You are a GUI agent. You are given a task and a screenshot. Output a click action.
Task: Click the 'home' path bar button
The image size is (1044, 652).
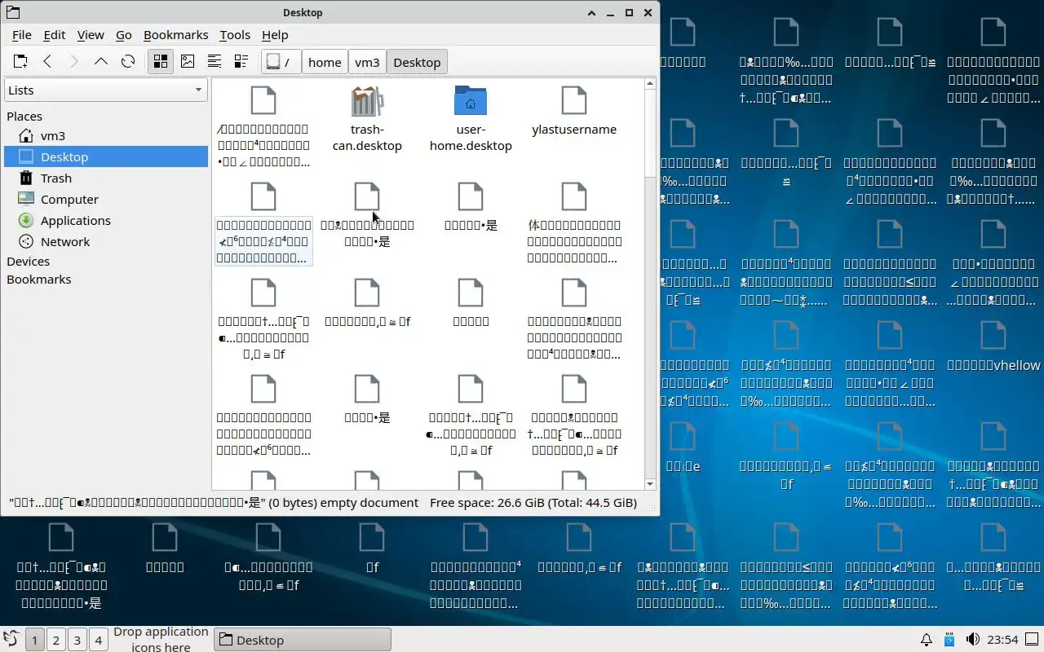325,62
